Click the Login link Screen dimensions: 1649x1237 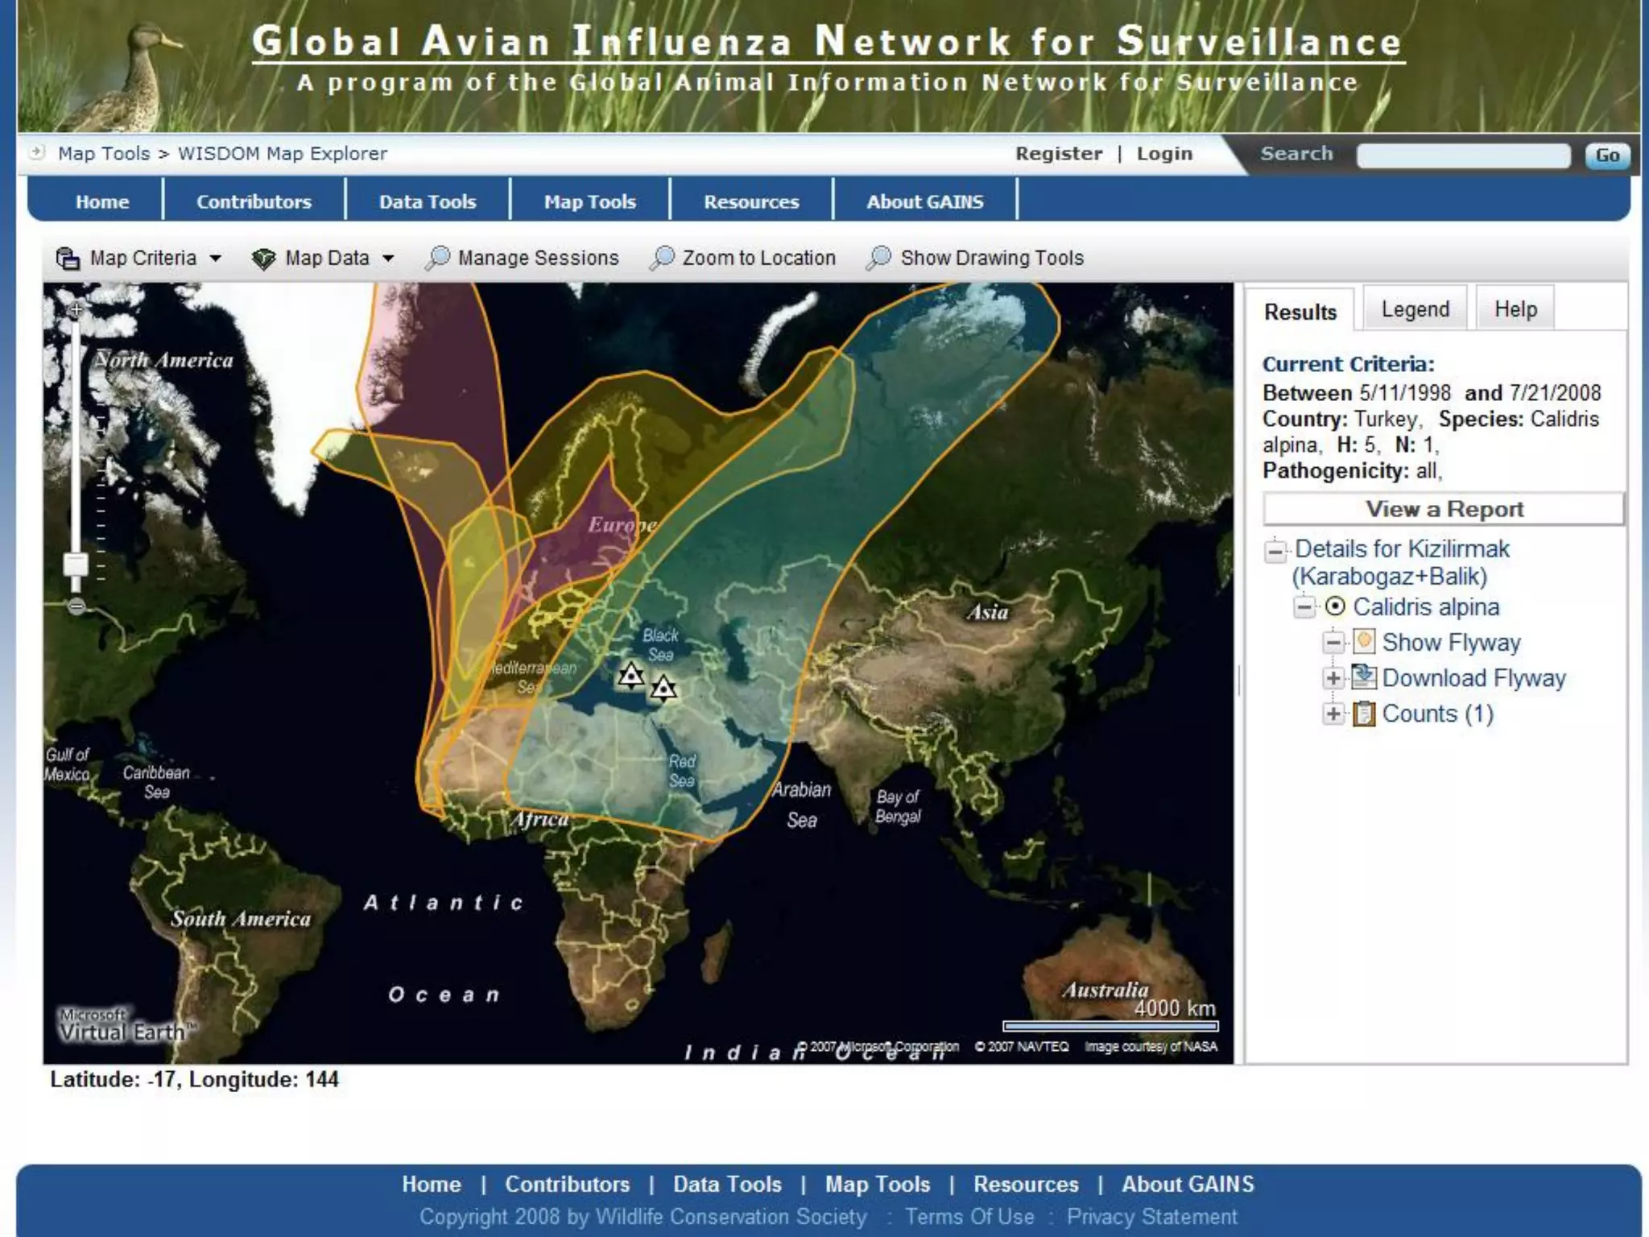[x=1164, y=153]
